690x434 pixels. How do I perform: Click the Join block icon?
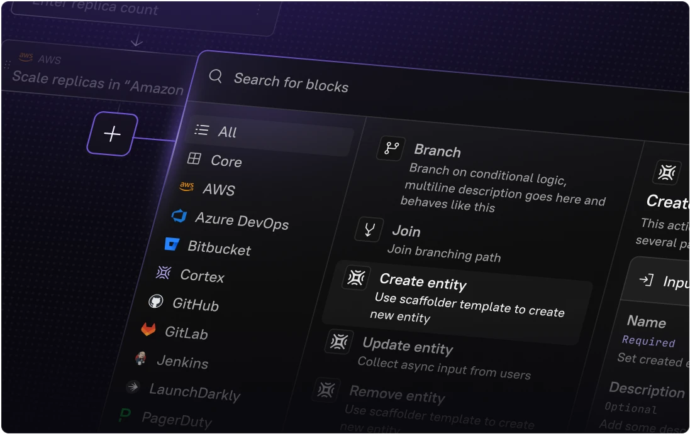click(369, 229)
